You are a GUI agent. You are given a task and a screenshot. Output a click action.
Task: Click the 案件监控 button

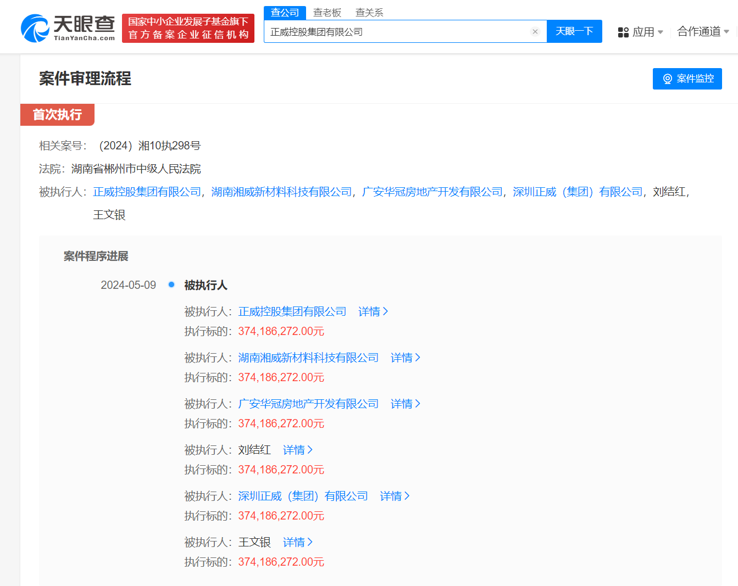tap(687, 79)
